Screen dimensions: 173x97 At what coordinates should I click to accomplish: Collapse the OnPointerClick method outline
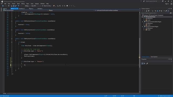coord(12,39)
